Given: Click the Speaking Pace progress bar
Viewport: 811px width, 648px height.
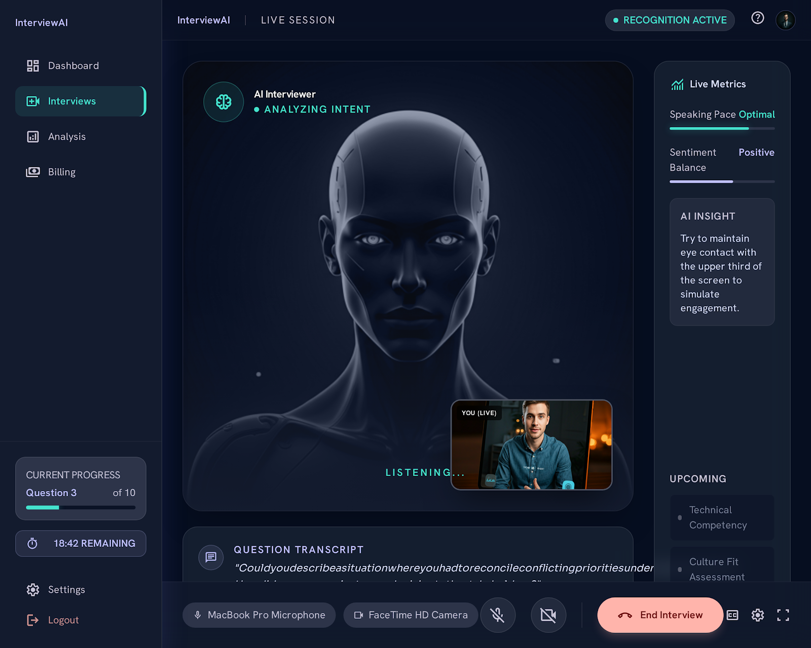Looking at the screenshot, I should pos(722,129).
